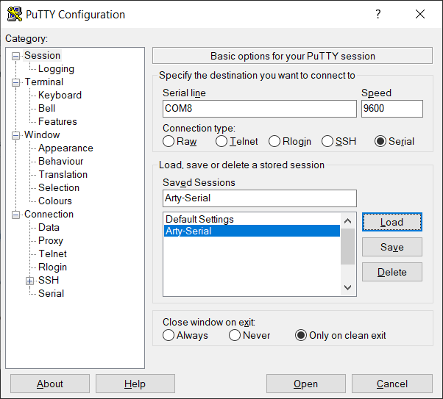443x399 pixels.
Task: Click the Serial line field containing COM8
Action: coord(260,109)
